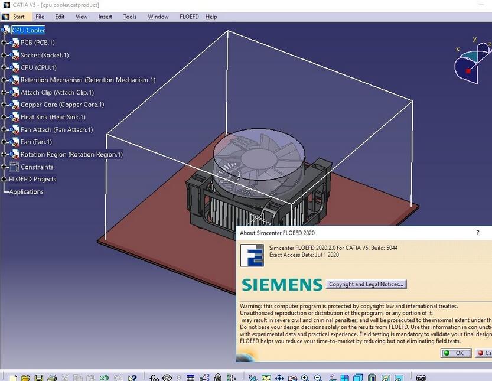The image size is (492, 381).
Task: Zoom in on the model
Action: click(x=305, y=377)
